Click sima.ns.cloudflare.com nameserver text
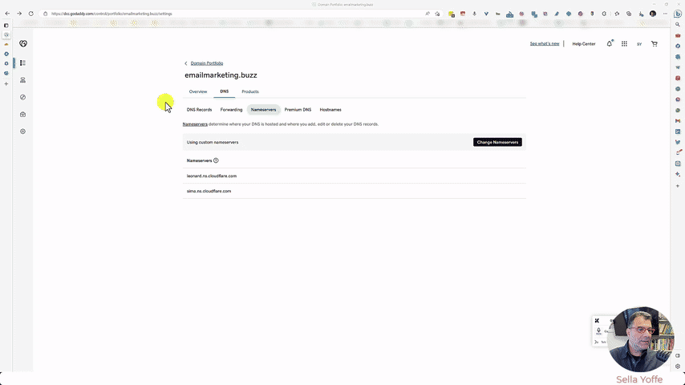 tap(209, 191)
